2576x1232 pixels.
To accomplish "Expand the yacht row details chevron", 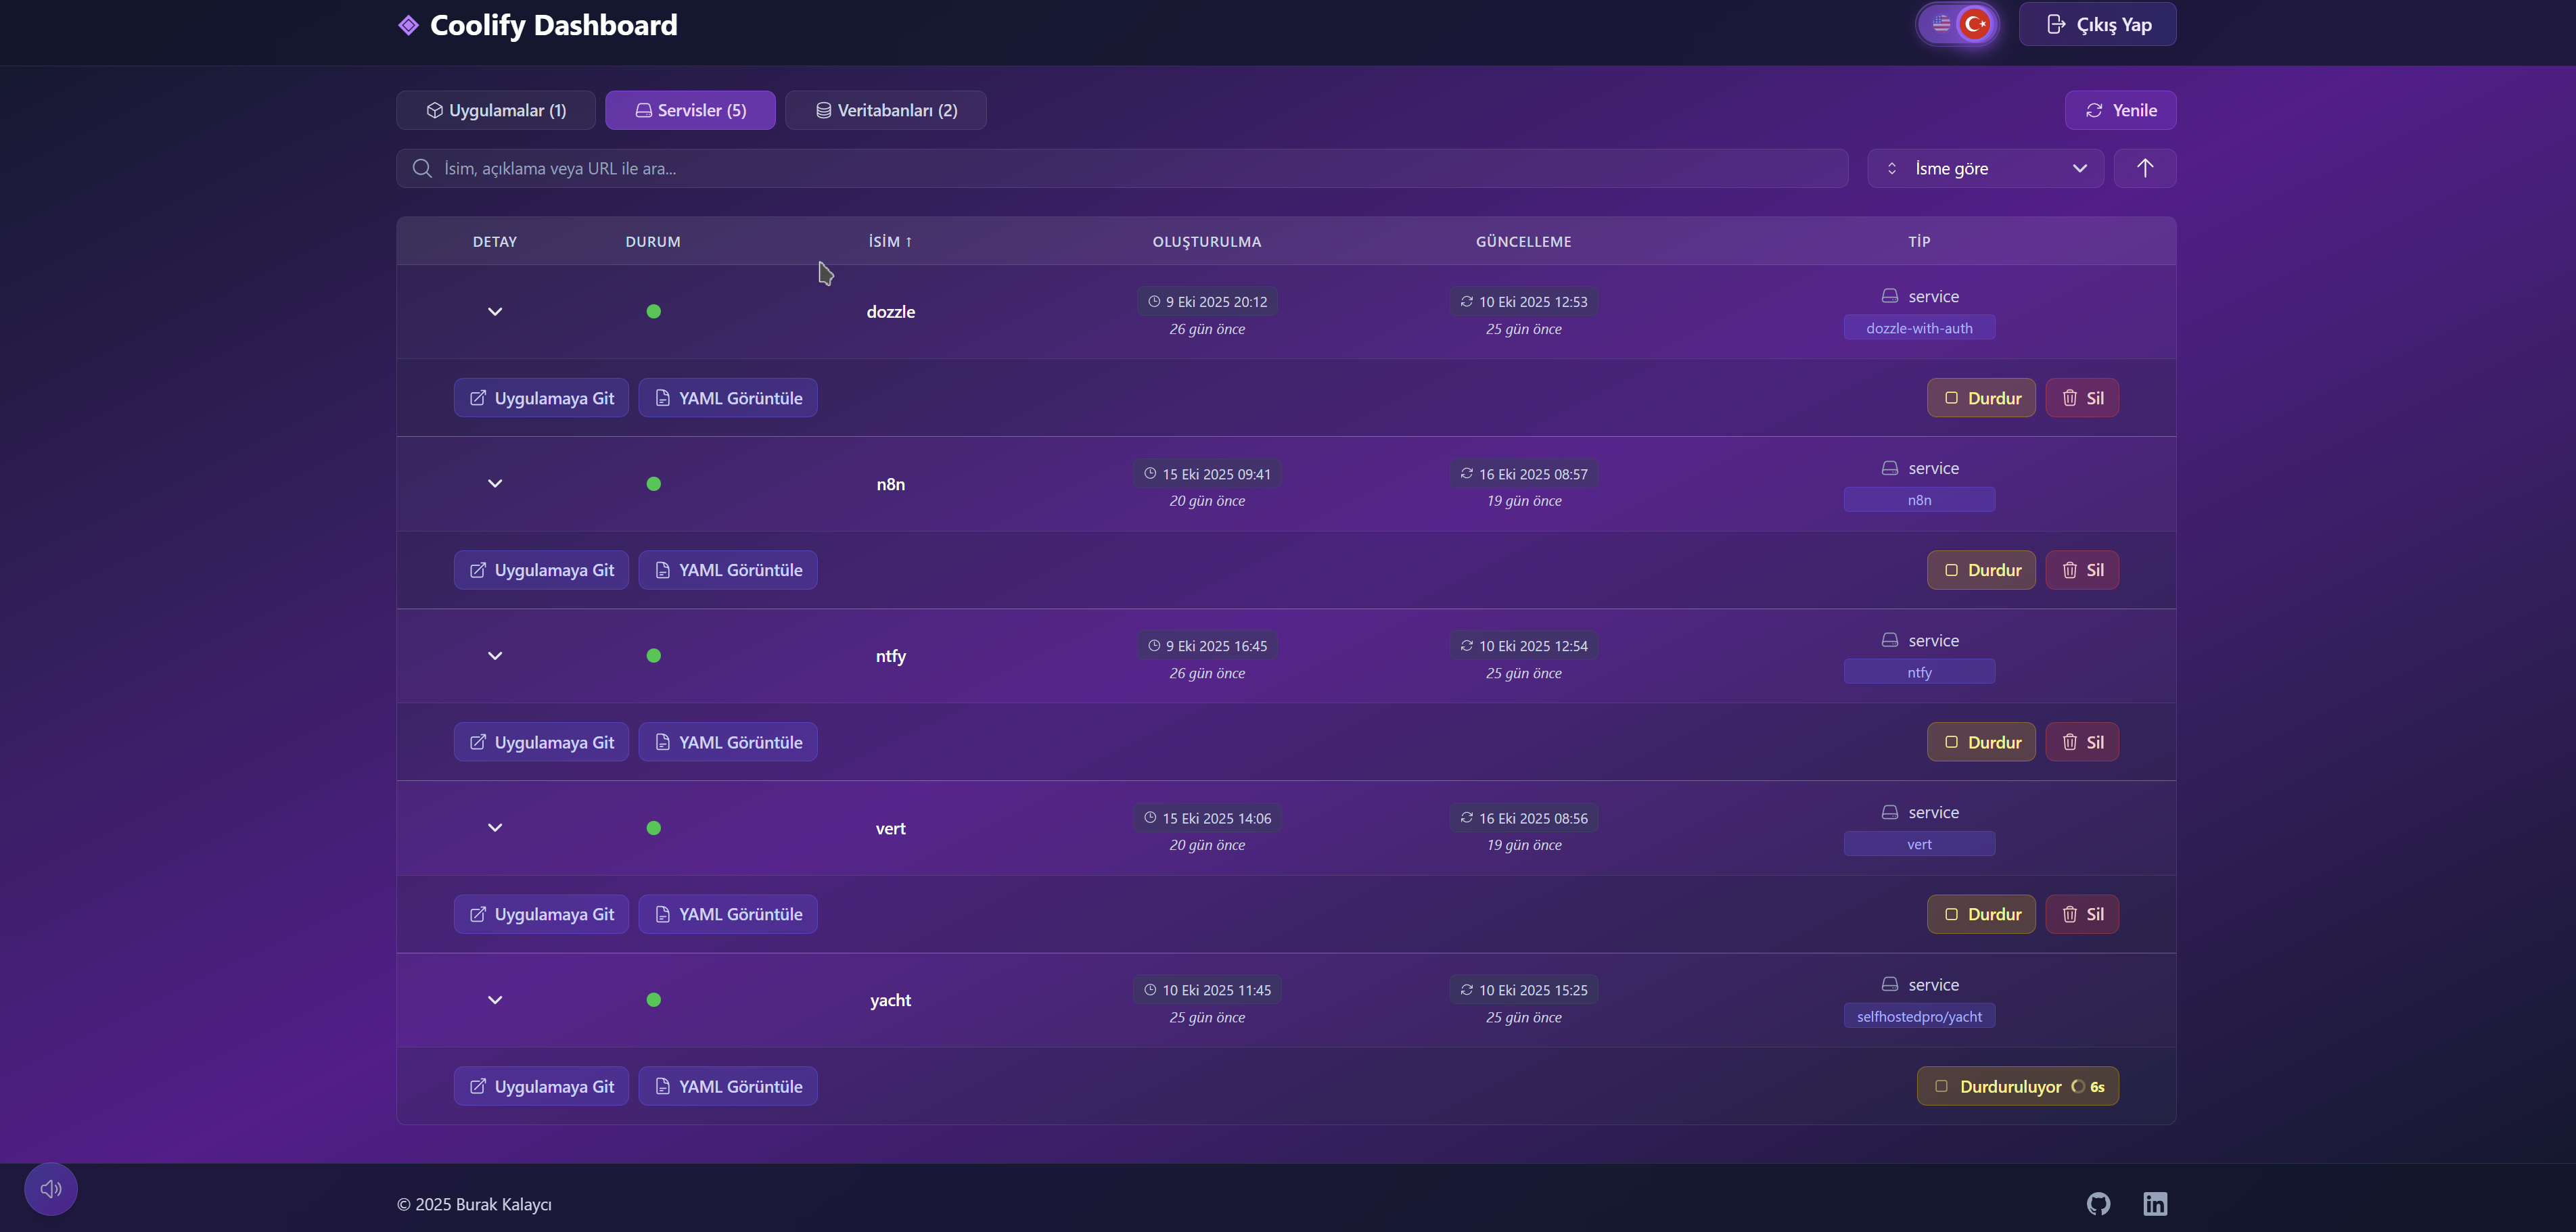I will 494,999.
